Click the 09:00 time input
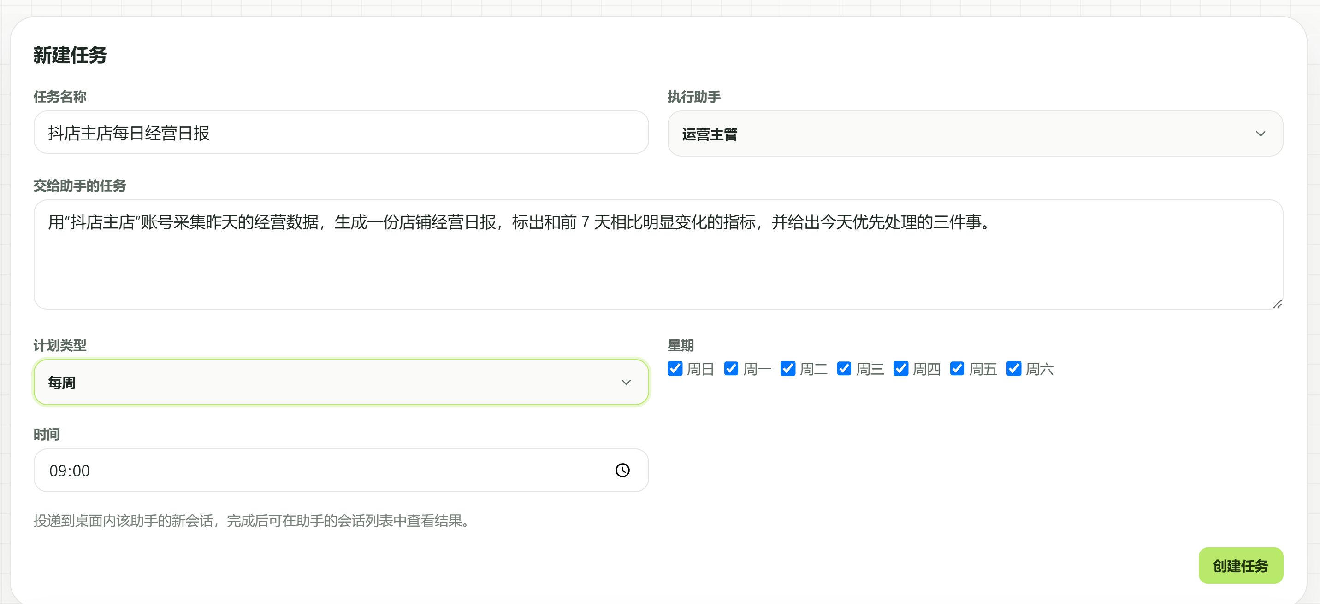 coord(341,470)
